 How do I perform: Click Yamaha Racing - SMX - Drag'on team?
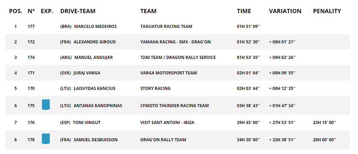click(175, 42)
